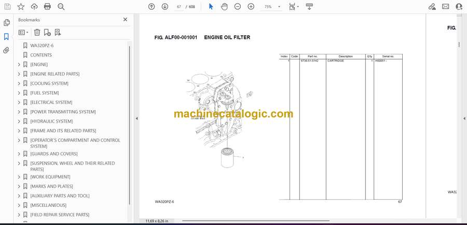Viewport: 467px width, 225px height.
Task: Choose the selection arrow tool
Action: click(211, 7)
